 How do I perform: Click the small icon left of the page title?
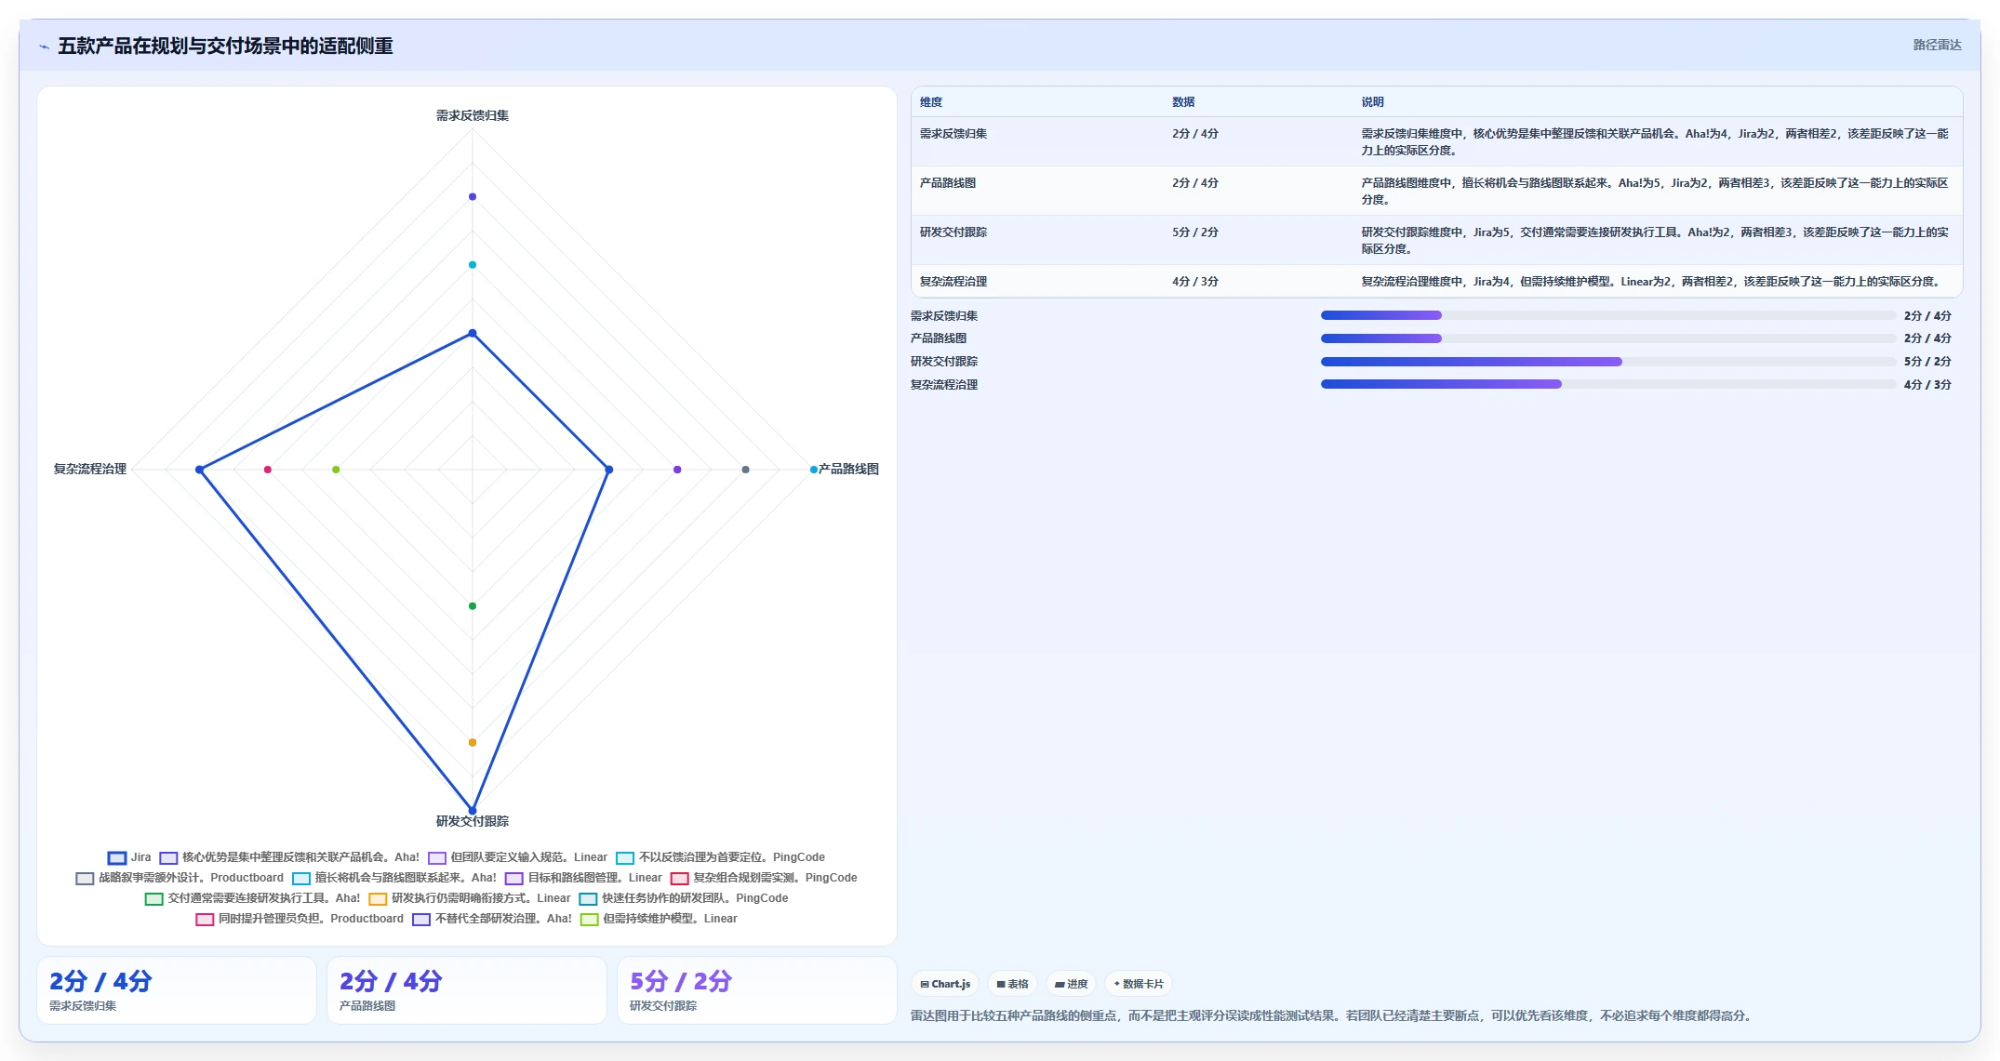(x=44, y=46)
